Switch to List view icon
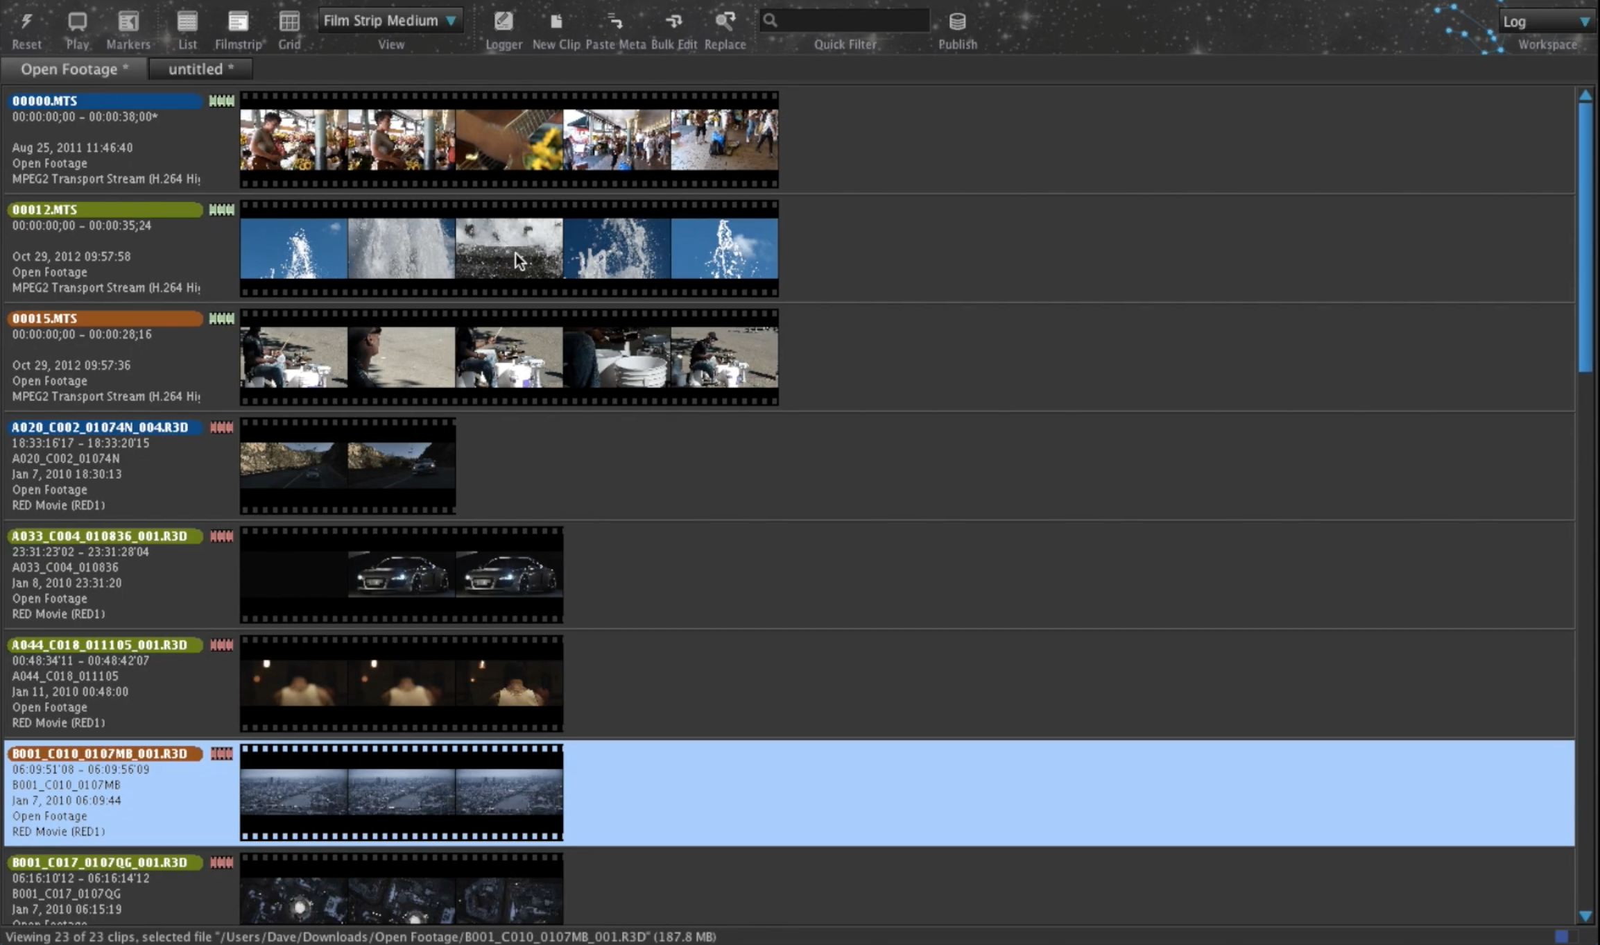1600x945 pixels. tap(187, 22)
